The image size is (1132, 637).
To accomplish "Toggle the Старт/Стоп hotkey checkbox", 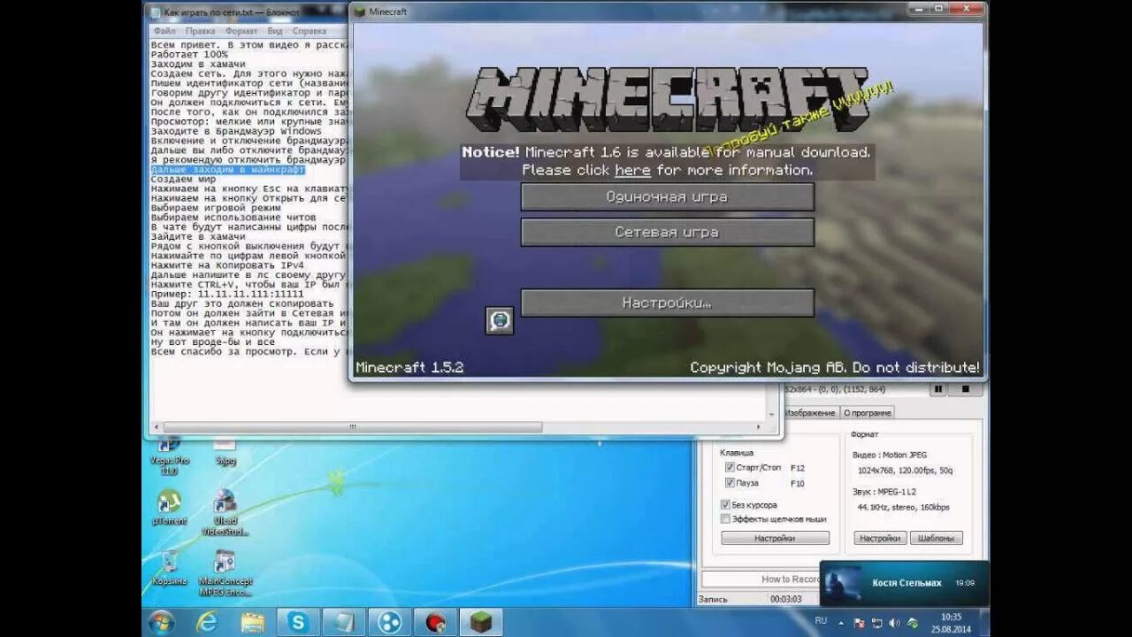I will coord(730,467).
